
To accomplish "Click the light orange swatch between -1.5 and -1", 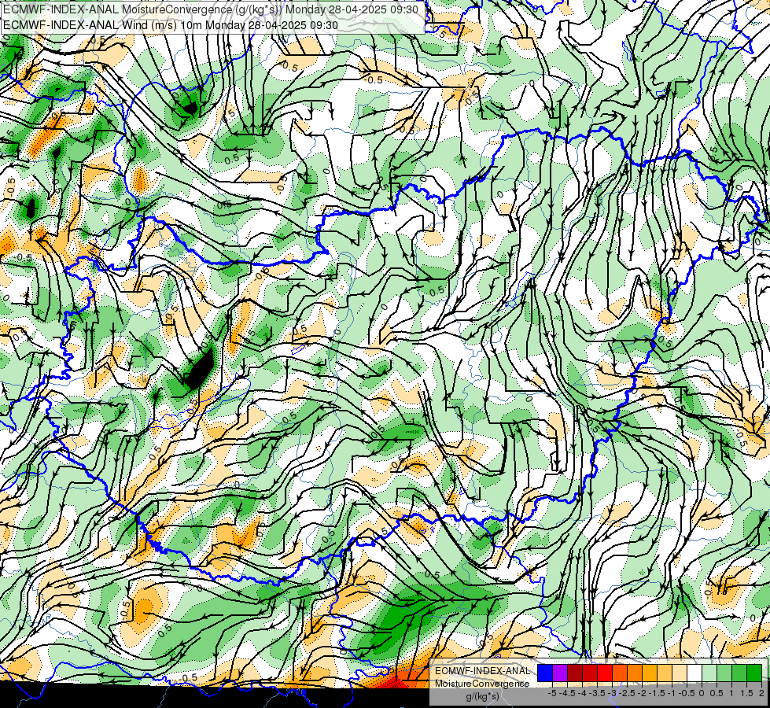I will [665, 673].
